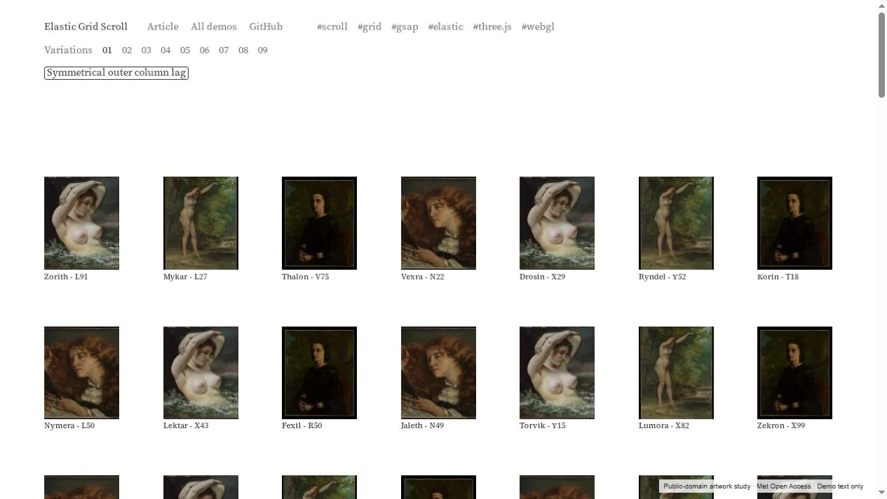The image size is (887, 499).
Task: Open All demos page
Action: click(x=214, y=27)
